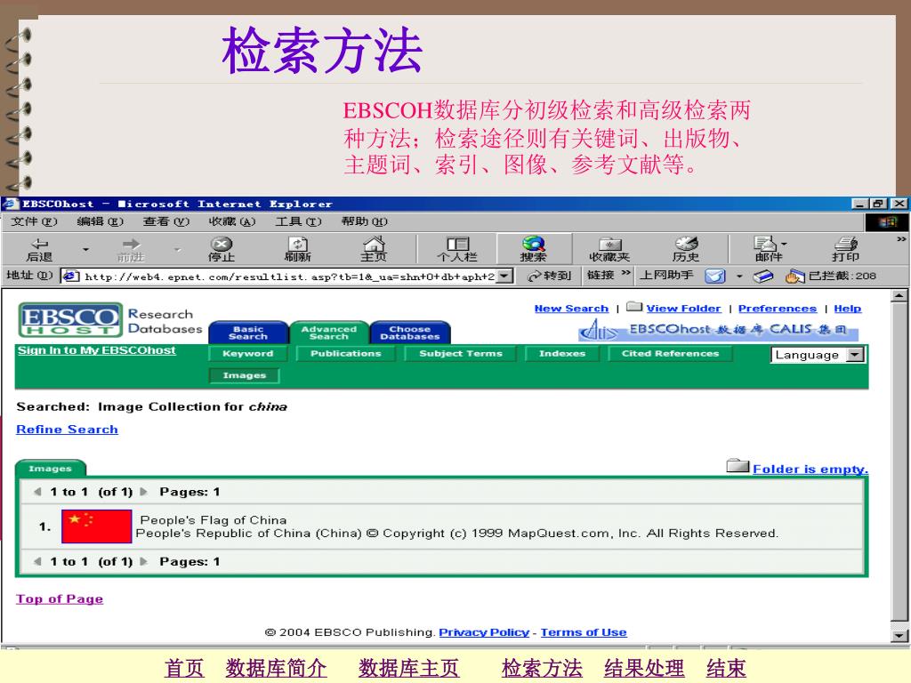The height and width of the screenshot is (683, 911).
Task: Open the View (查看) menu
Action: [166, 221]
